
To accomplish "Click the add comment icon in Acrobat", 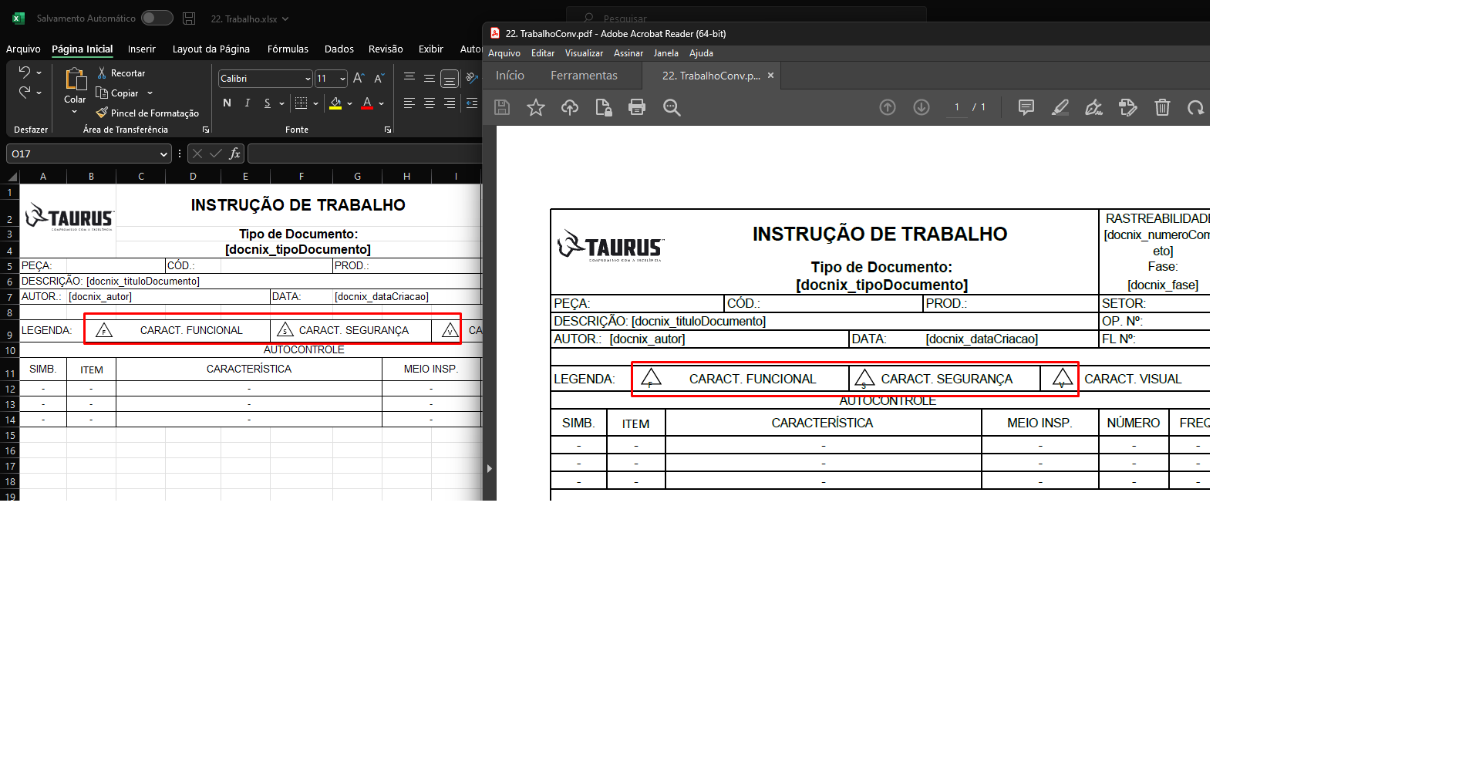I will click(x=1026, y=107).
